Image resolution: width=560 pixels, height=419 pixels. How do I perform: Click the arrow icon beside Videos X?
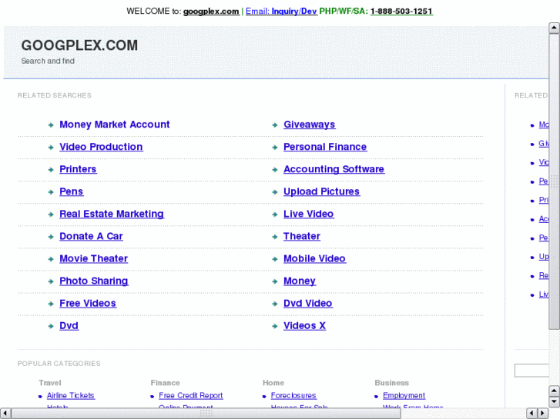pyautogui.click(x=275, y=327)
